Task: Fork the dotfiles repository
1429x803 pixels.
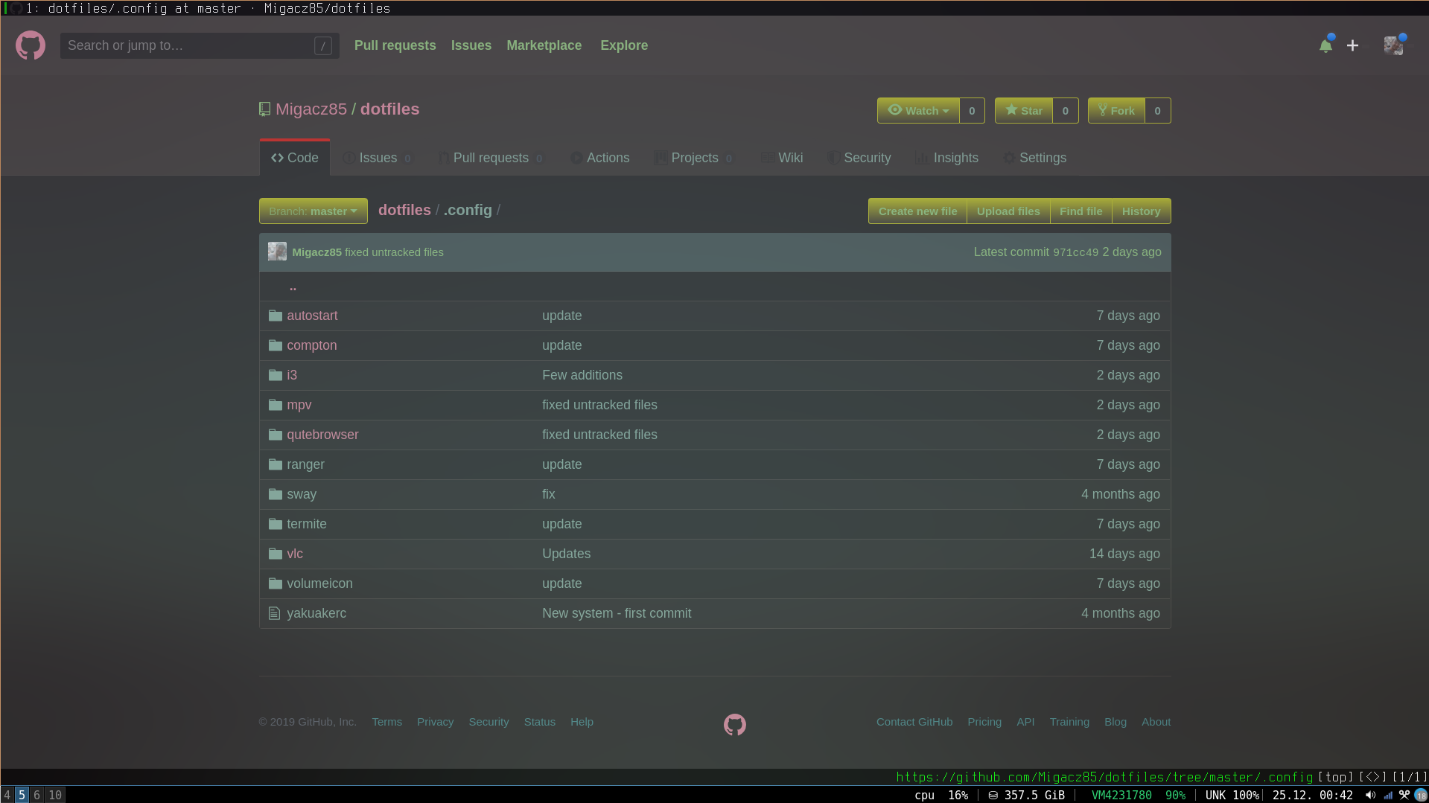Action: (1116, 110)
